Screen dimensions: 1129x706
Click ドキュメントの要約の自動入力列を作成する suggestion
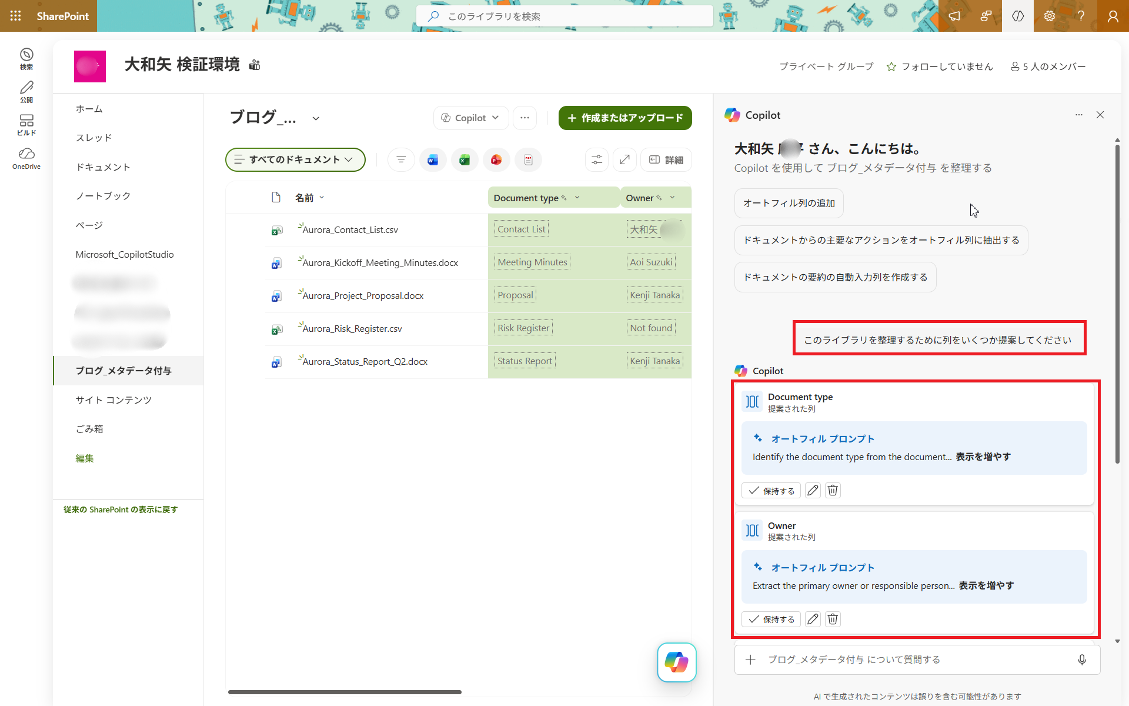click(x=835, y=277)
